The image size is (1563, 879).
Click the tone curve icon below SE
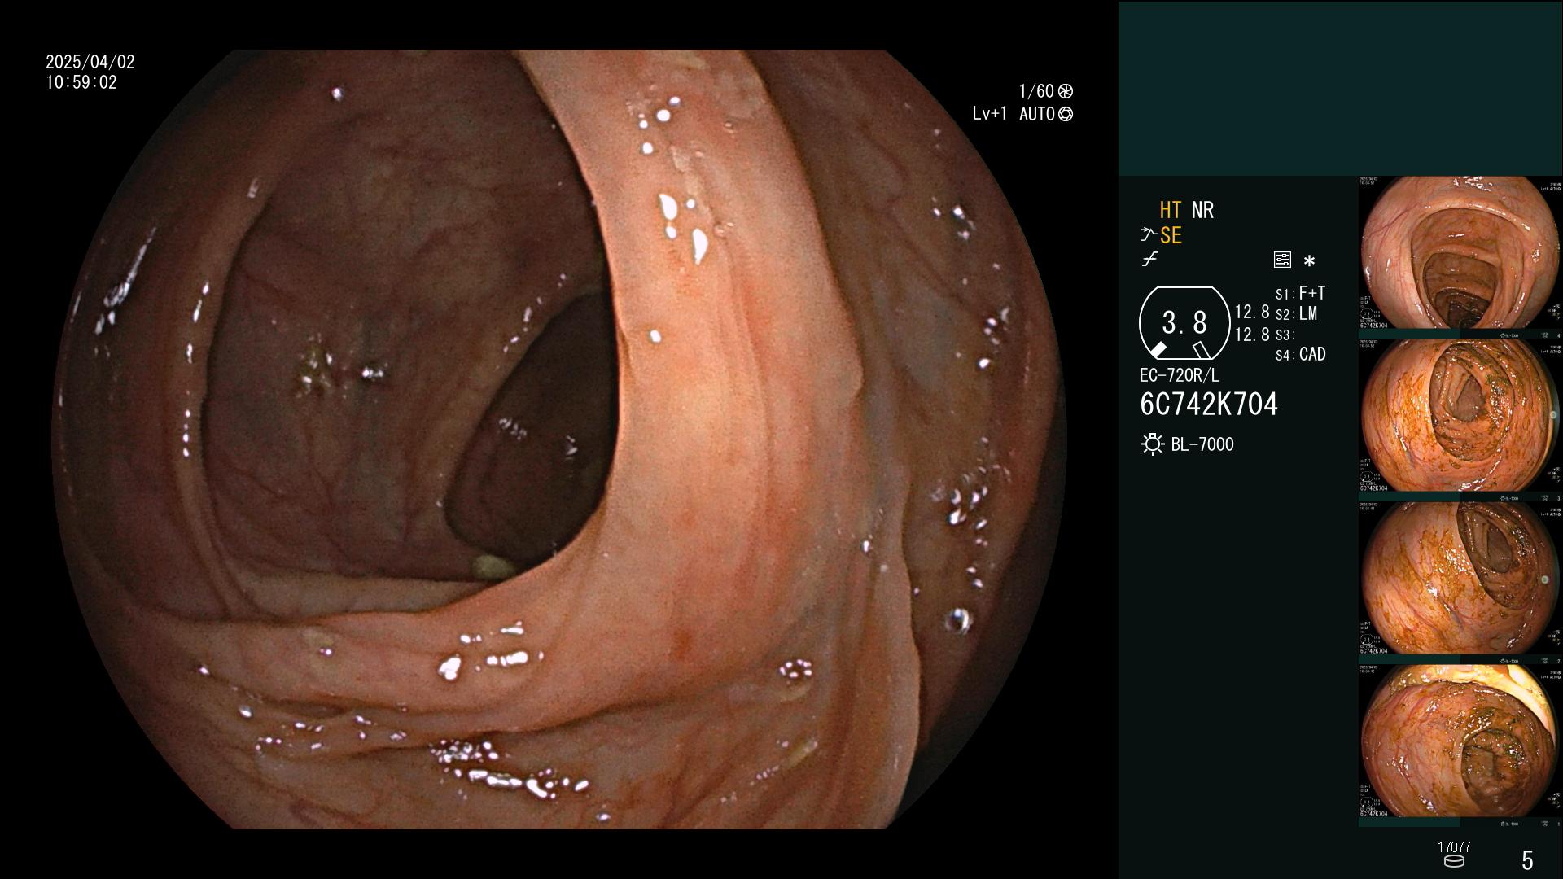point(1149,260)
